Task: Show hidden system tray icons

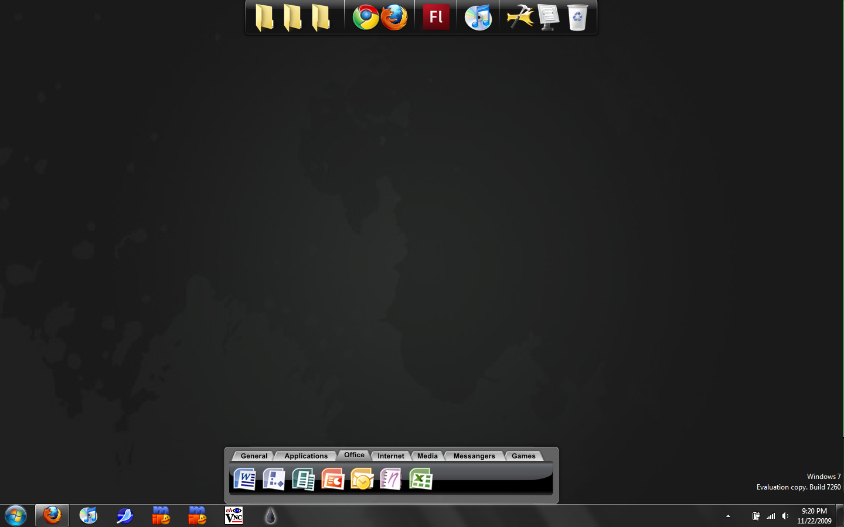Action: [728, 516]
